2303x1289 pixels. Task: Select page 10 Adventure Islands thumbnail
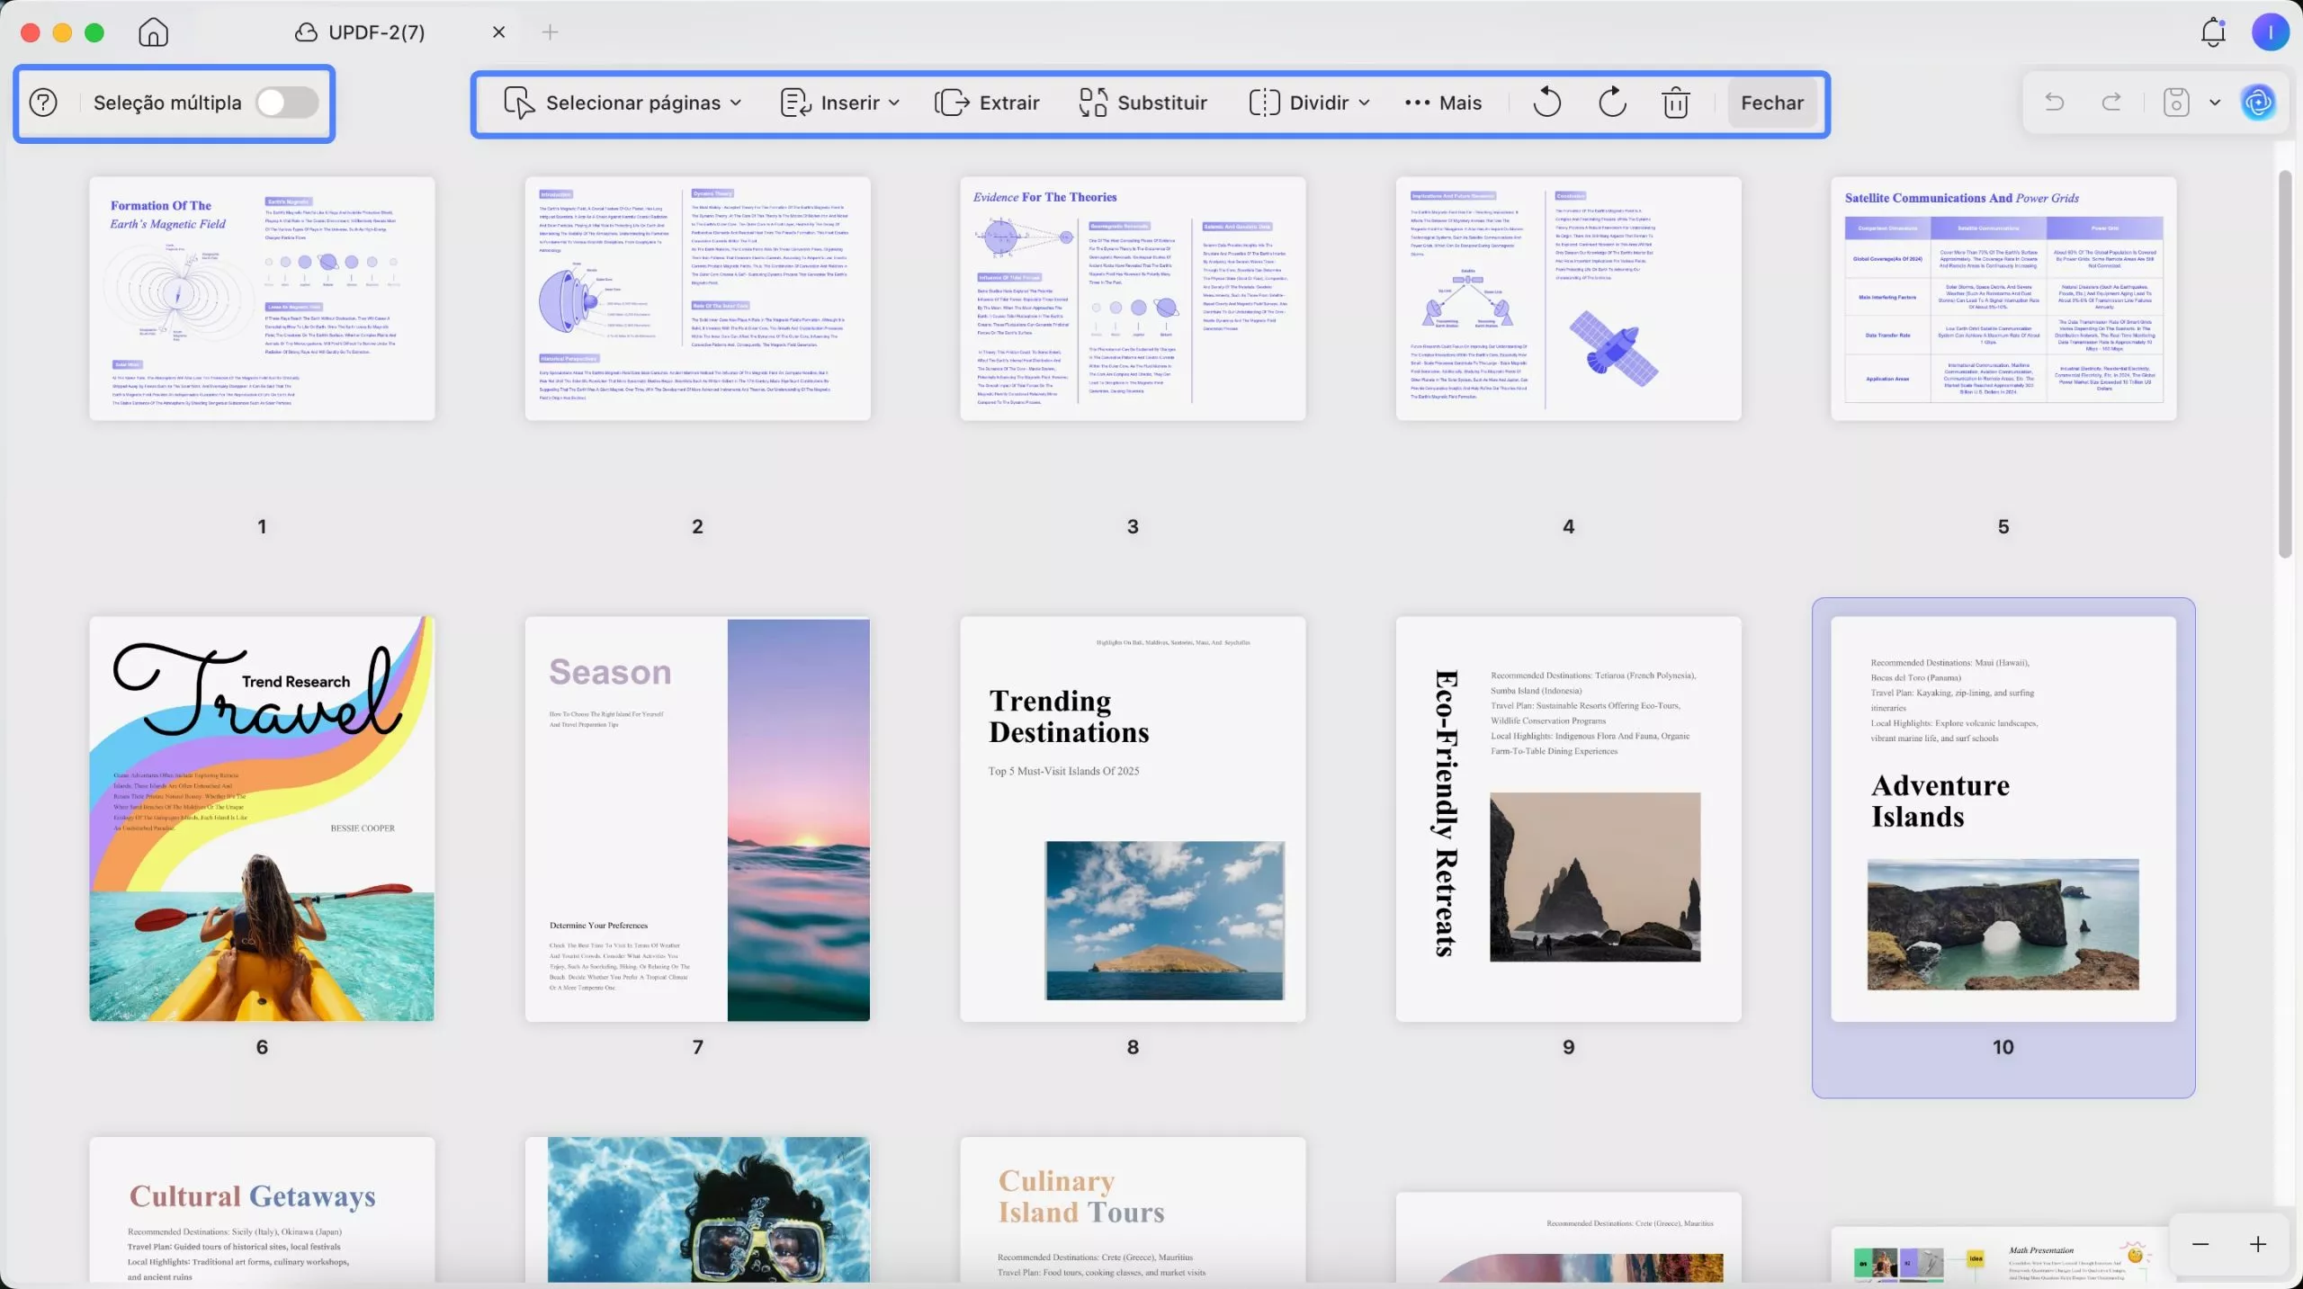click(2003, 819)
